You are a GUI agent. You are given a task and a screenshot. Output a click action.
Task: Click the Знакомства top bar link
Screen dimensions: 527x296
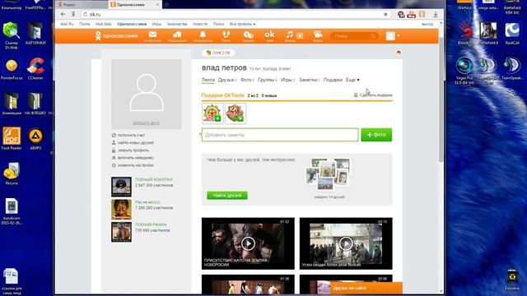[177, 24]
